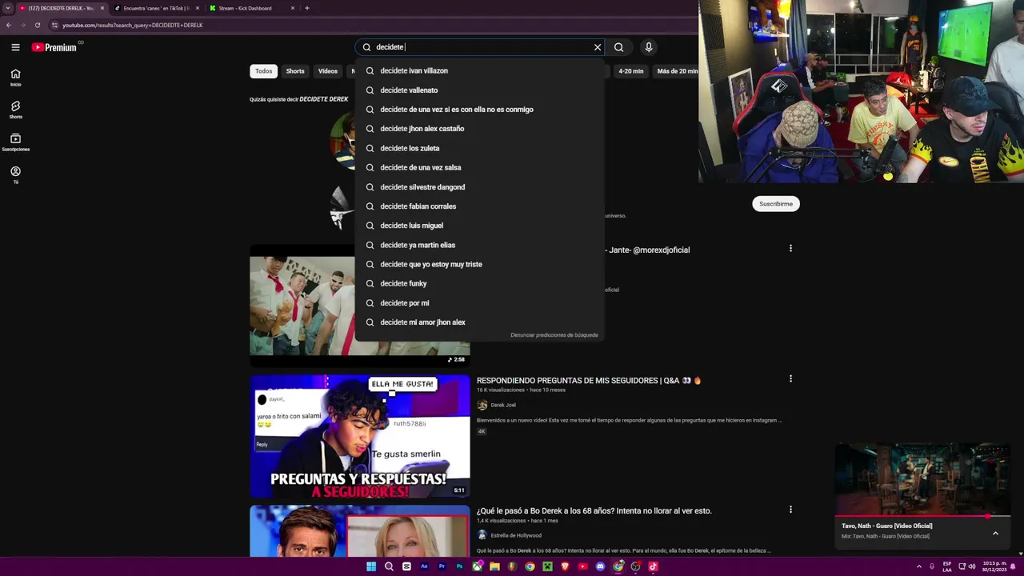This screenshot has height=576, width=1024.
Task: Open Photoshop from the taskbar
Action: point(459,566)
